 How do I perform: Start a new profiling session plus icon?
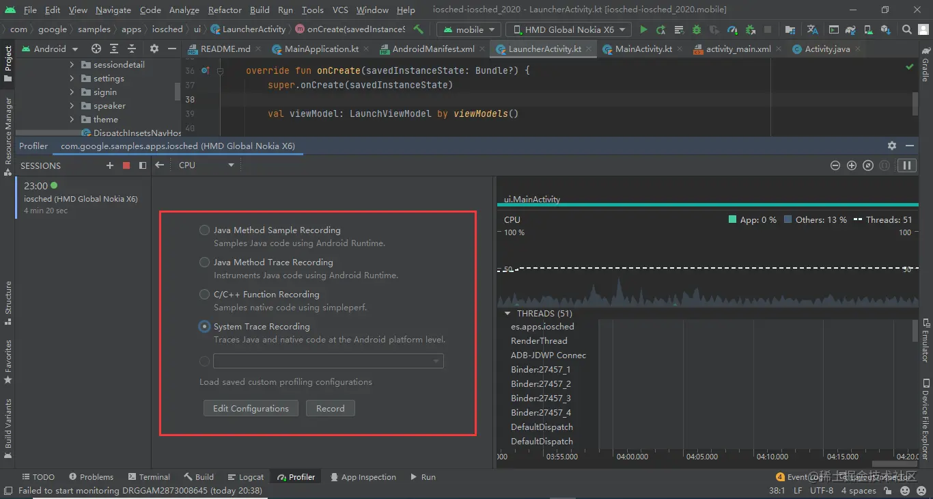coord(110,165)
